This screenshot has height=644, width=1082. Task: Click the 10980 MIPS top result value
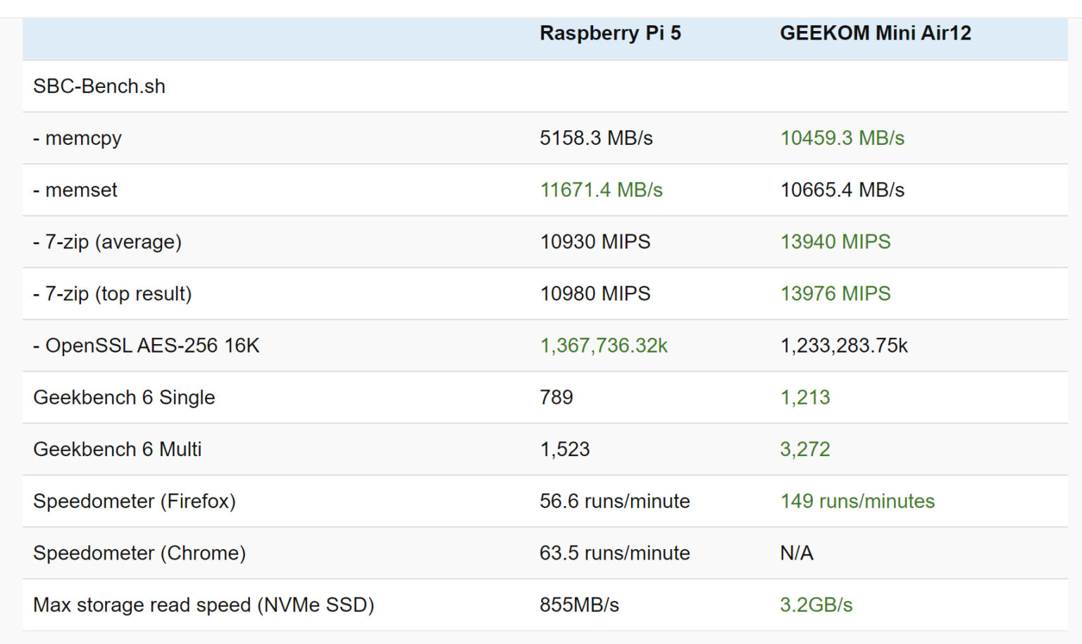point(595,293)
